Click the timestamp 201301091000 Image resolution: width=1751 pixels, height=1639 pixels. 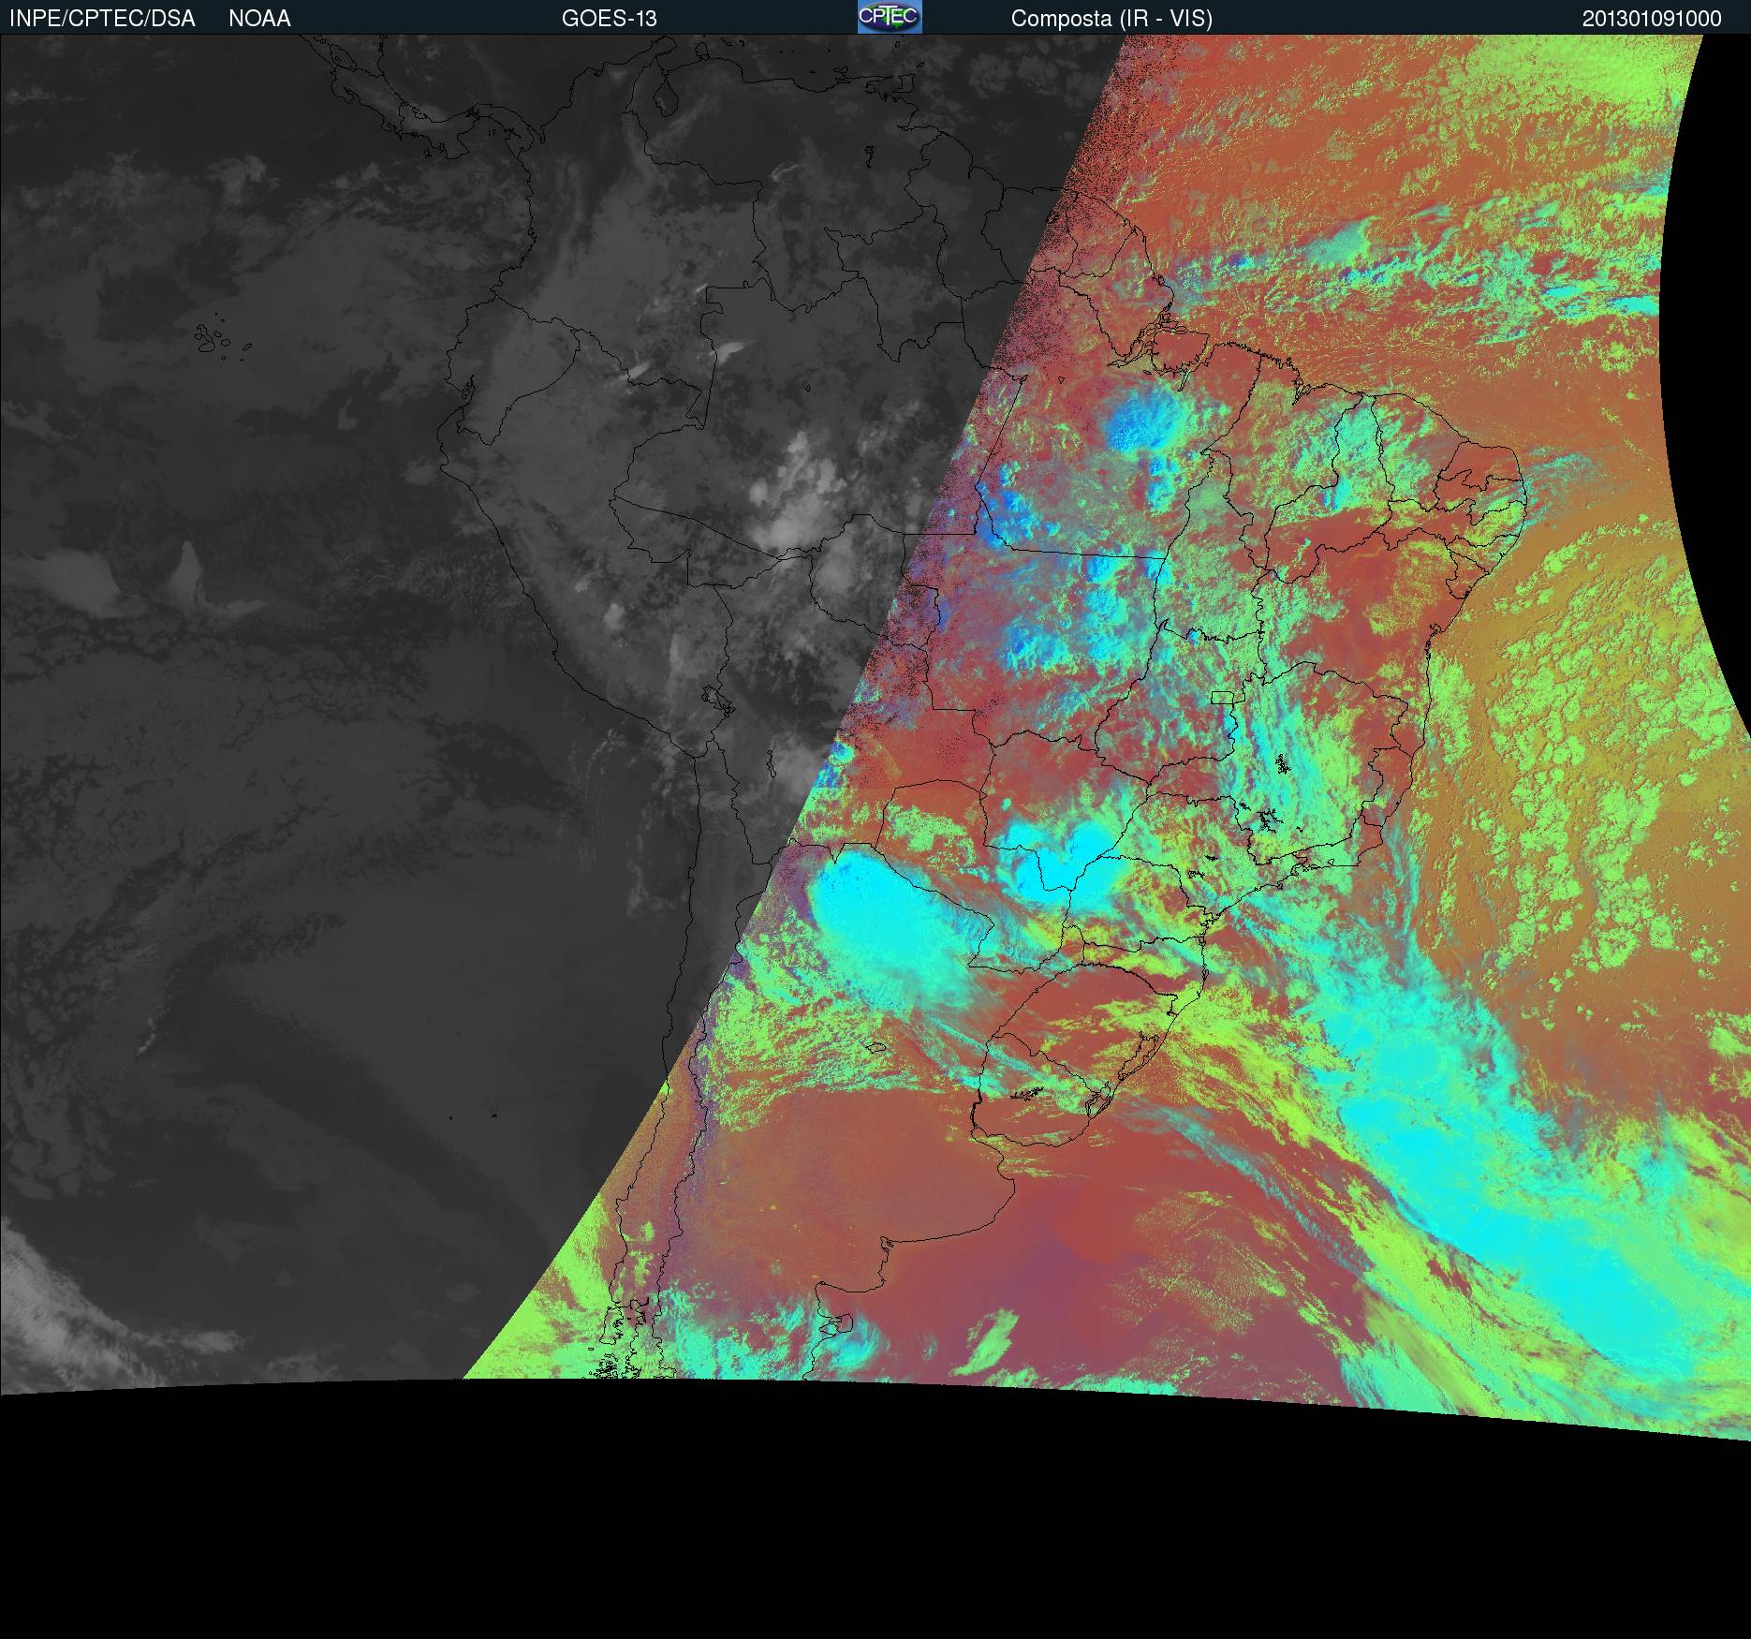coord(1652,19)
